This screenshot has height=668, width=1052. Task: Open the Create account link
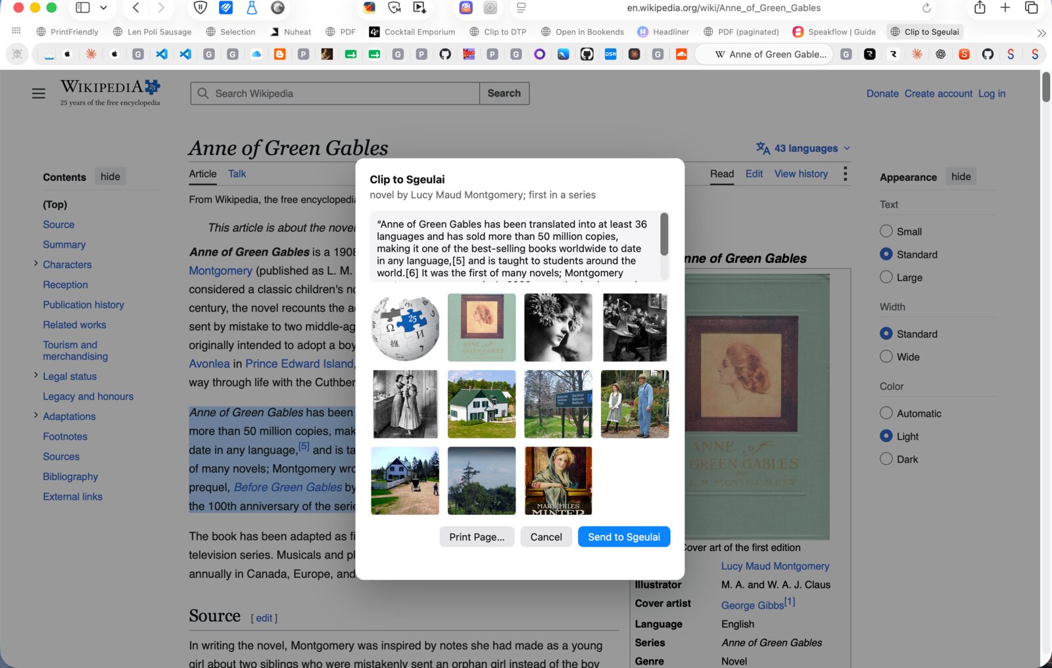[x=938, y=93]
